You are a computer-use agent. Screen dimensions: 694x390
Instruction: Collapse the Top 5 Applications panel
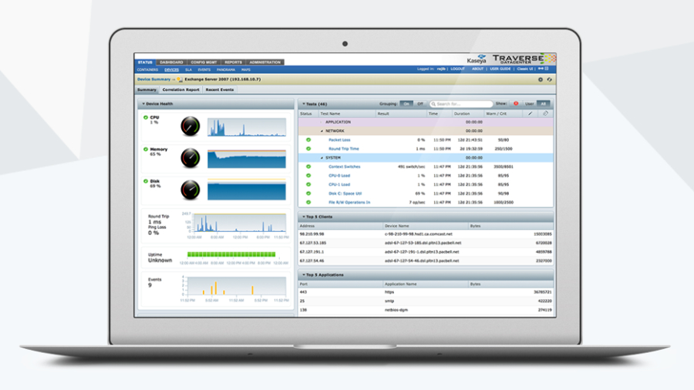tap(304, 274)
